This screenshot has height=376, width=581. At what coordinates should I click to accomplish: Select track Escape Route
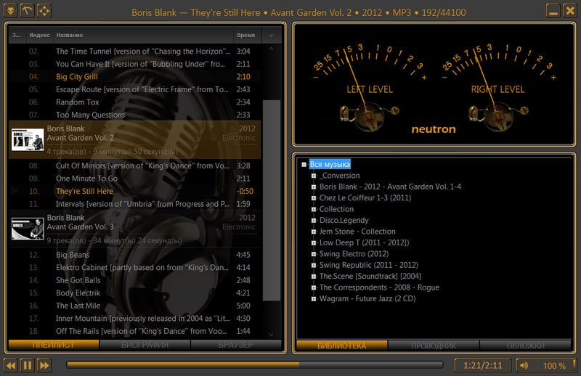tap(135, 90)
